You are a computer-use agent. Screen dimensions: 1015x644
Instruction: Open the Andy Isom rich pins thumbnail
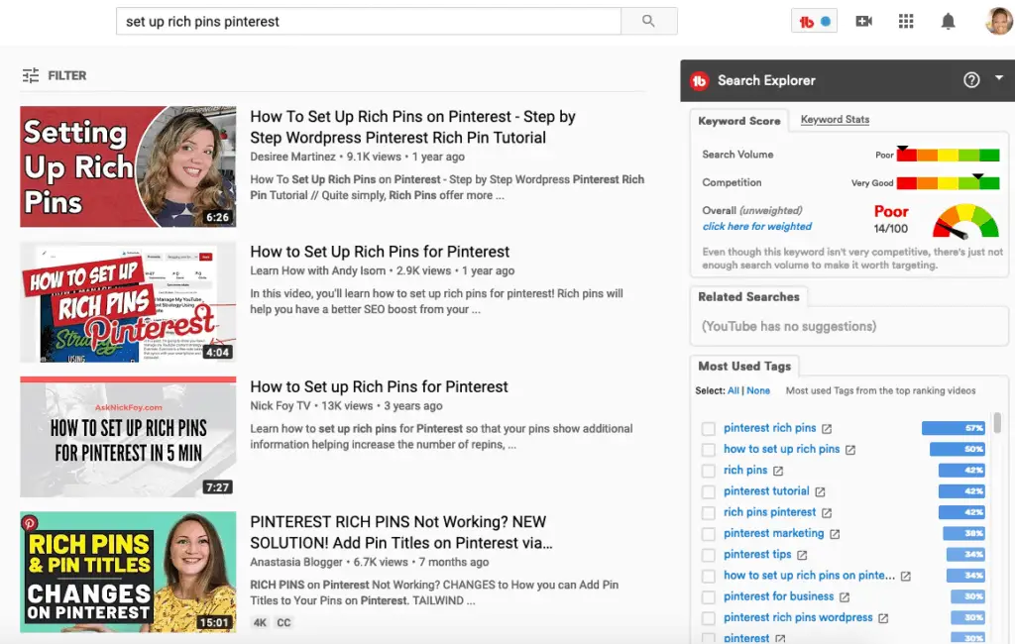pos(128,302)
